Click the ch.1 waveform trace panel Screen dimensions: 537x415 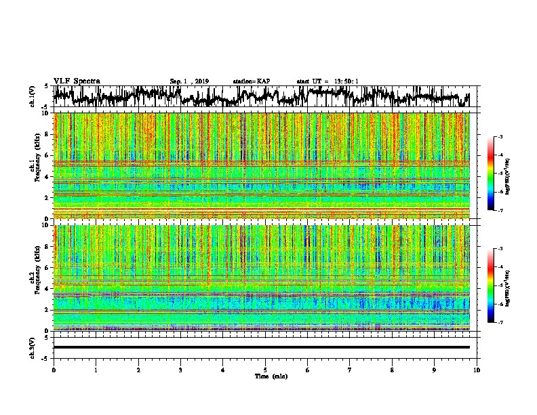266,96
